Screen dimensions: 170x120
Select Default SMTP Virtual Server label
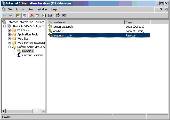pyautogui.click(x=31, y=47)
